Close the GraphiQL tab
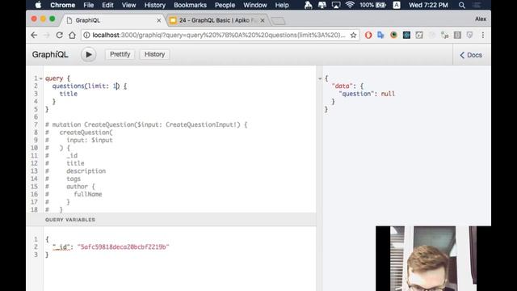 click(x=159, y=20)
